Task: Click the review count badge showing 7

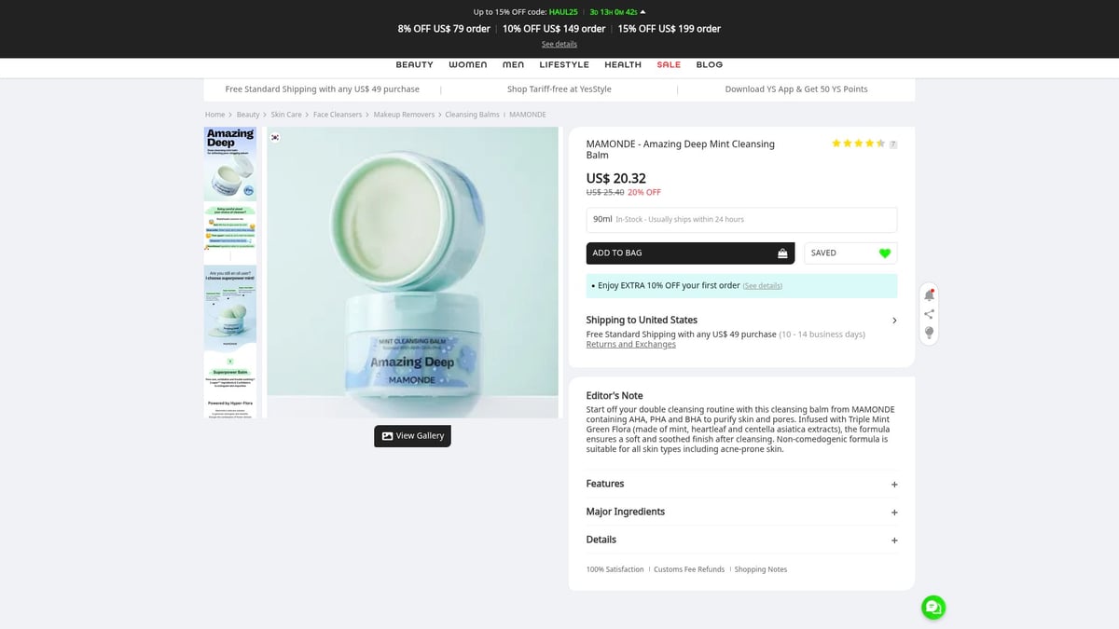Action: tap(892, 144)
